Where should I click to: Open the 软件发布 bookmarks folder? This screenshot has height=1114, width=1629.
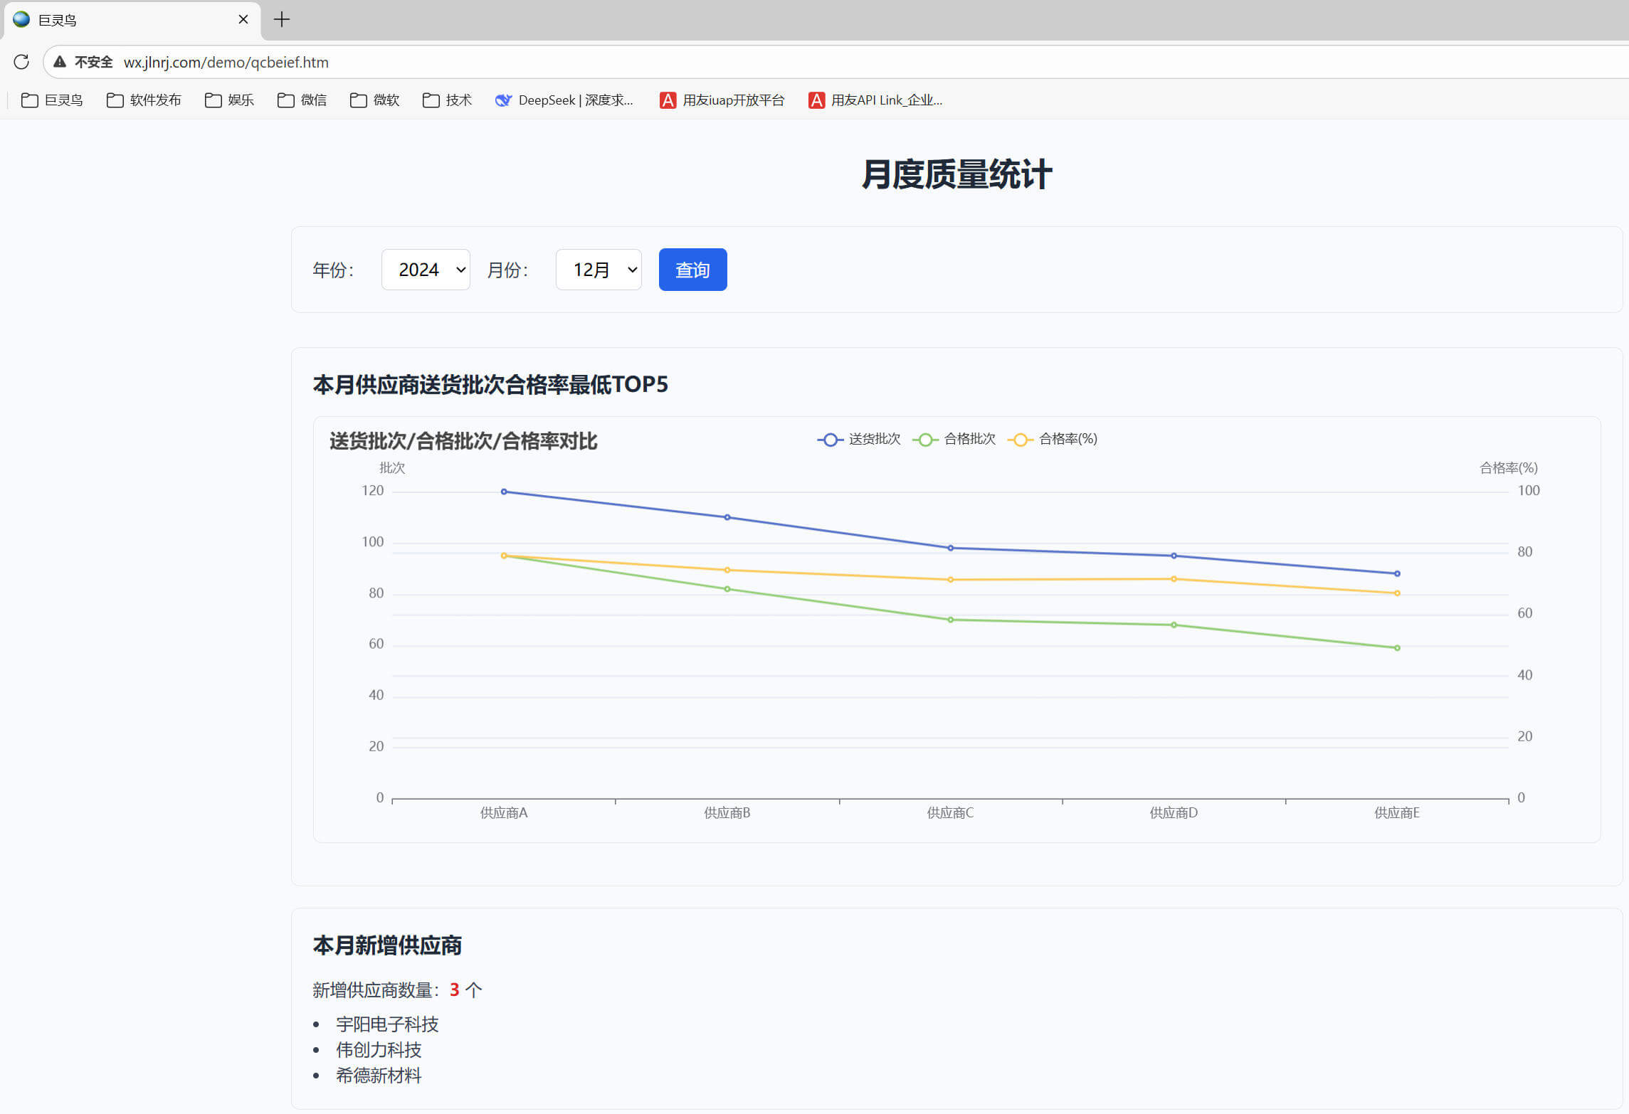144,100
